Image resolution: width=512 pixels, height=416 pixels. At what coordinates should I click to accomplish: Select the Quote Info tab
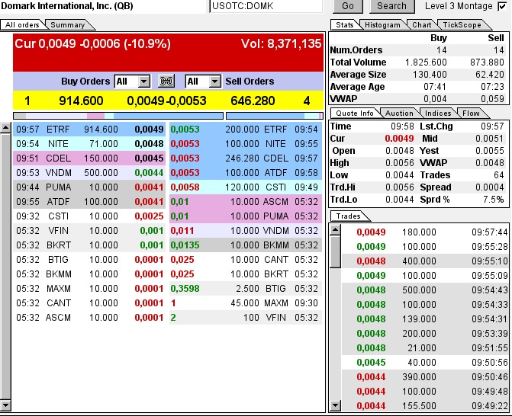tap(355, 113)
